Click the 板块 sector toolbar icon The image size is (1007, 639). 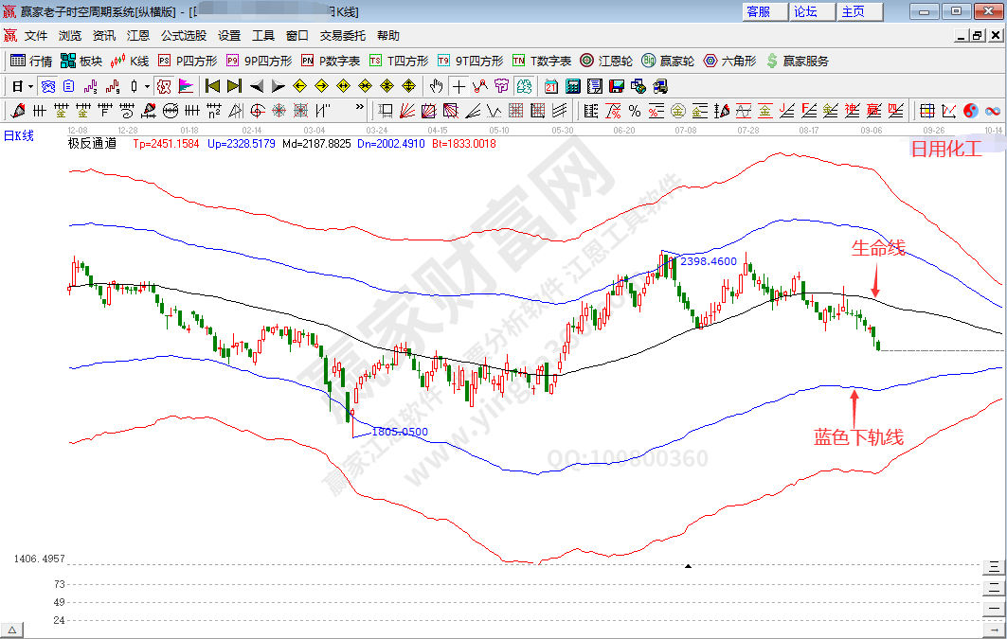[81, 61]
